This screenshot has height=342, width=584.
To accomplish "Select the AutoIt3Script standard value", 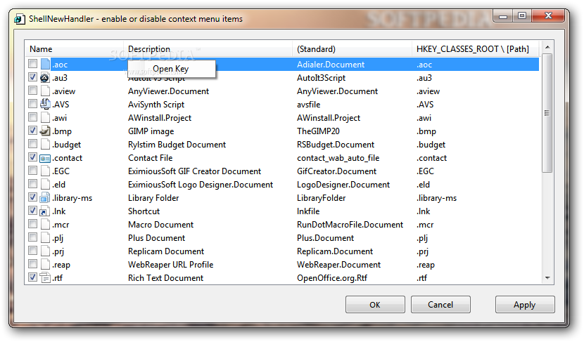I will pos(321,78).
